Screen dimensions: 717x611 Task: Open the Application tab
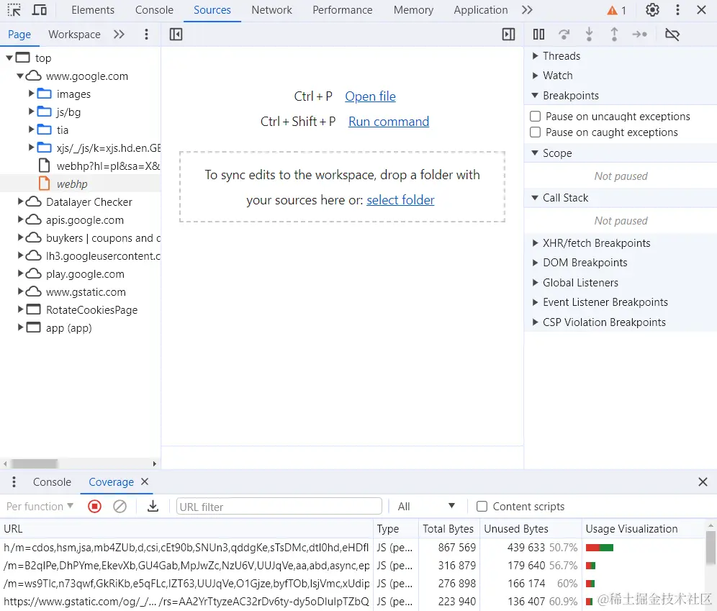(481, 10)
